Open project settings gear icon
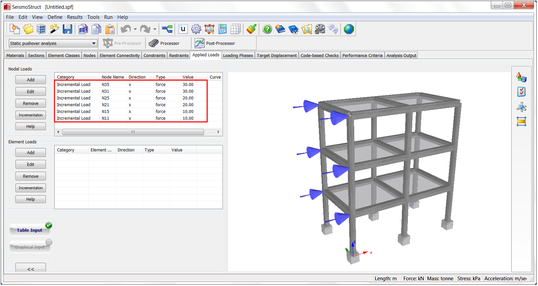The height and width of the screenshot is (286, 538). [196, 29]
